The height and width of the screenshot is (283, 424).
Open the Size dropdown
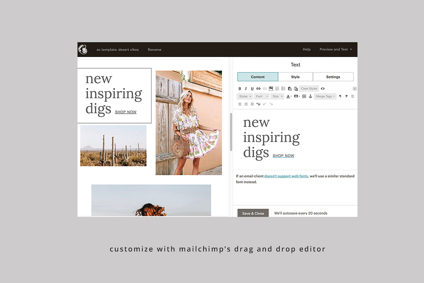tap(277, 96)
